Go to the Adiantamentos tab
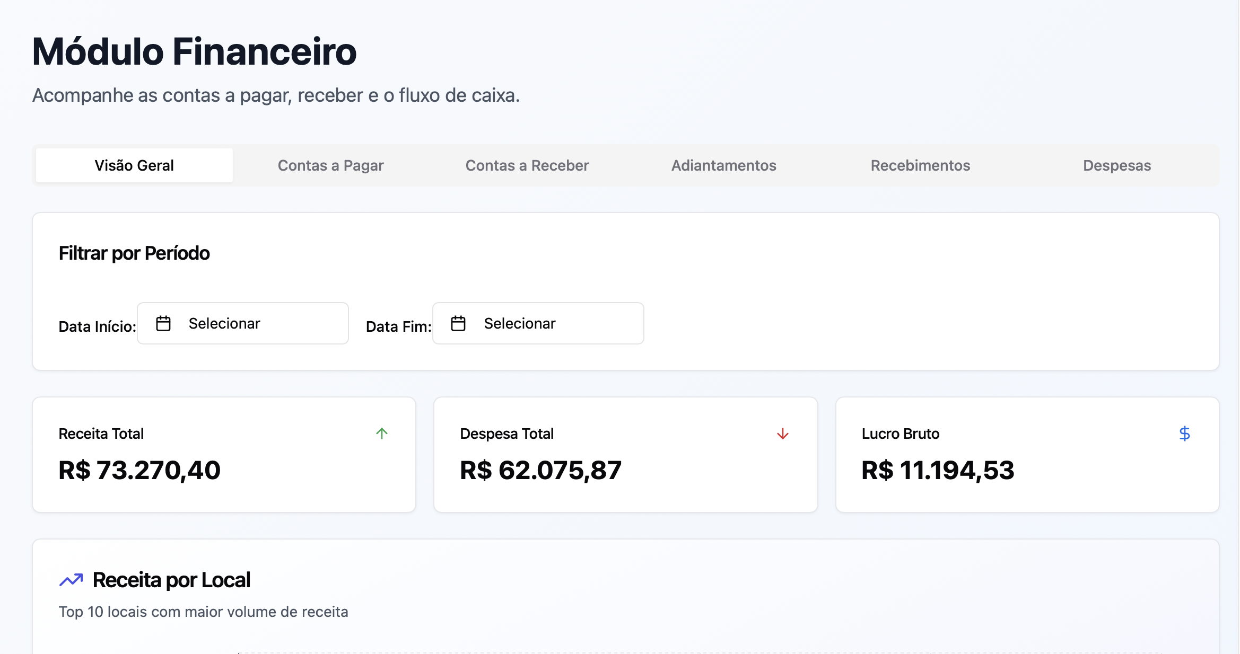This screenshot has width=1240, height=654. tap(723, 165)
